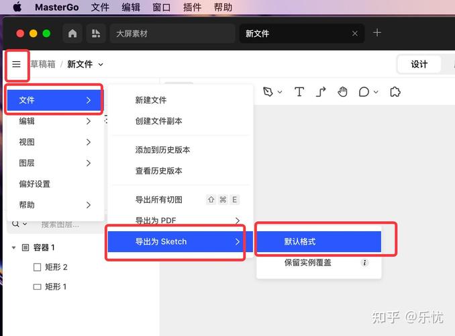The height and width of the screenshot is (336, 455).
Task: Click the 矩形 1 rectangle icon
Action: pyautogui.click(x=37, y=287)
